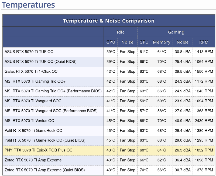Click the 1373 RPM value
Image resolution: width=216 pixels, height=176 pixels.
tap(204, 170)
